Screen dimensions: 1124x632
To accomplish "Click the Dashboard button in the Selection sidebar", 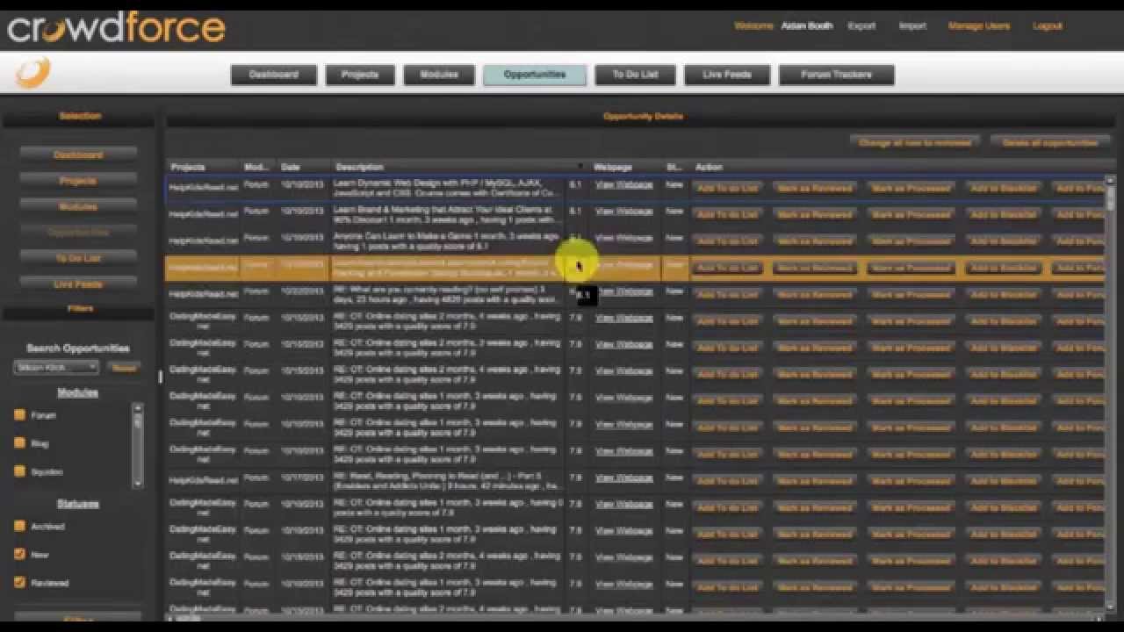I will [78, 155].
